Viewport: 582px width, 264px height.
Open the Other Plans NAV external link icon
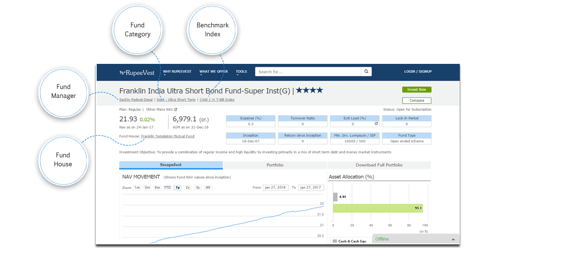point(176,109)
